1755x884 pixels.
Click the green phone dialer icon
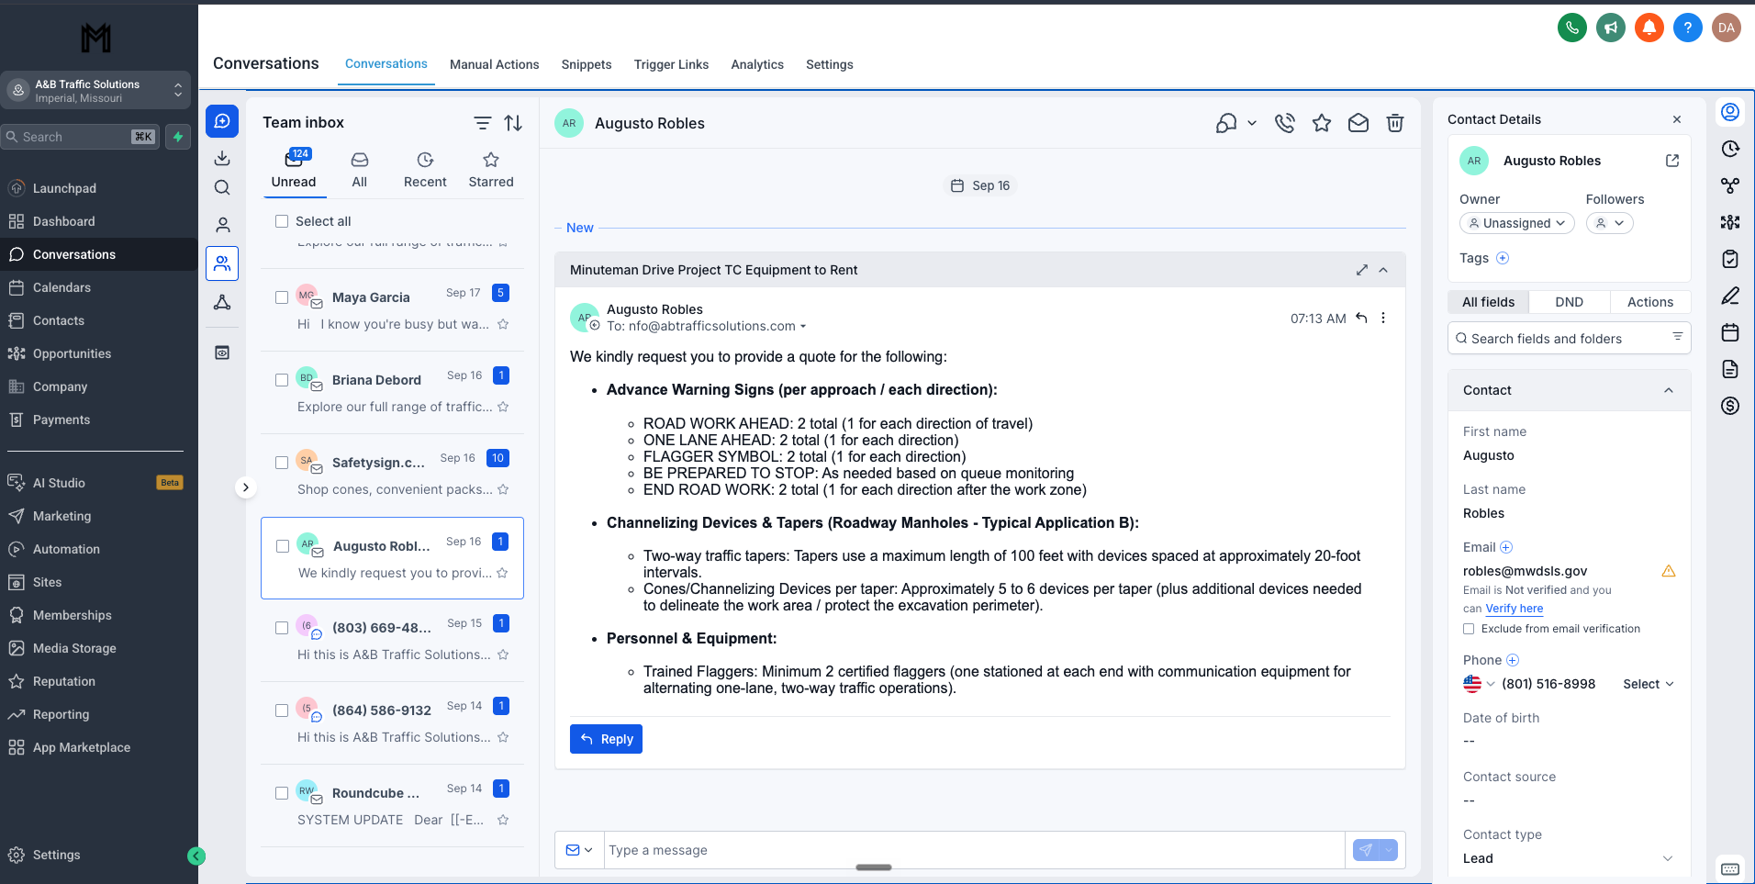pos(1572,28)
